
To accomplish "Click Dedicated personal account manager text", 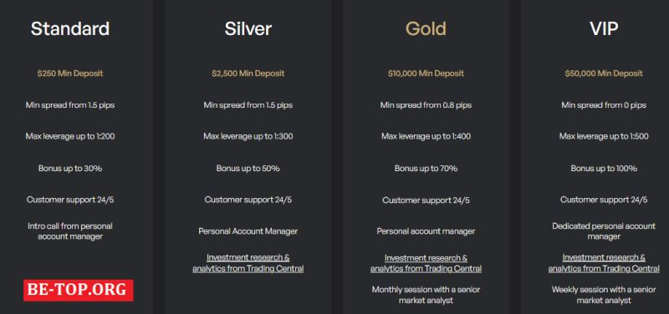I will click(604, 231).
